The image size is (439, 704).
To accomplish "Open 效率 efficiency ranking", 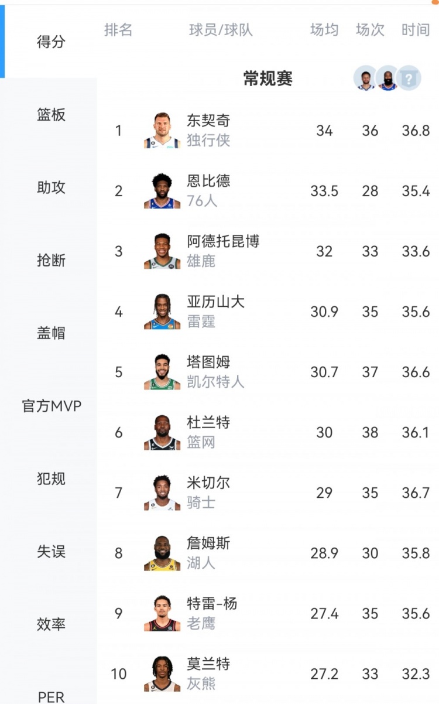I will [x=51, y=624].
